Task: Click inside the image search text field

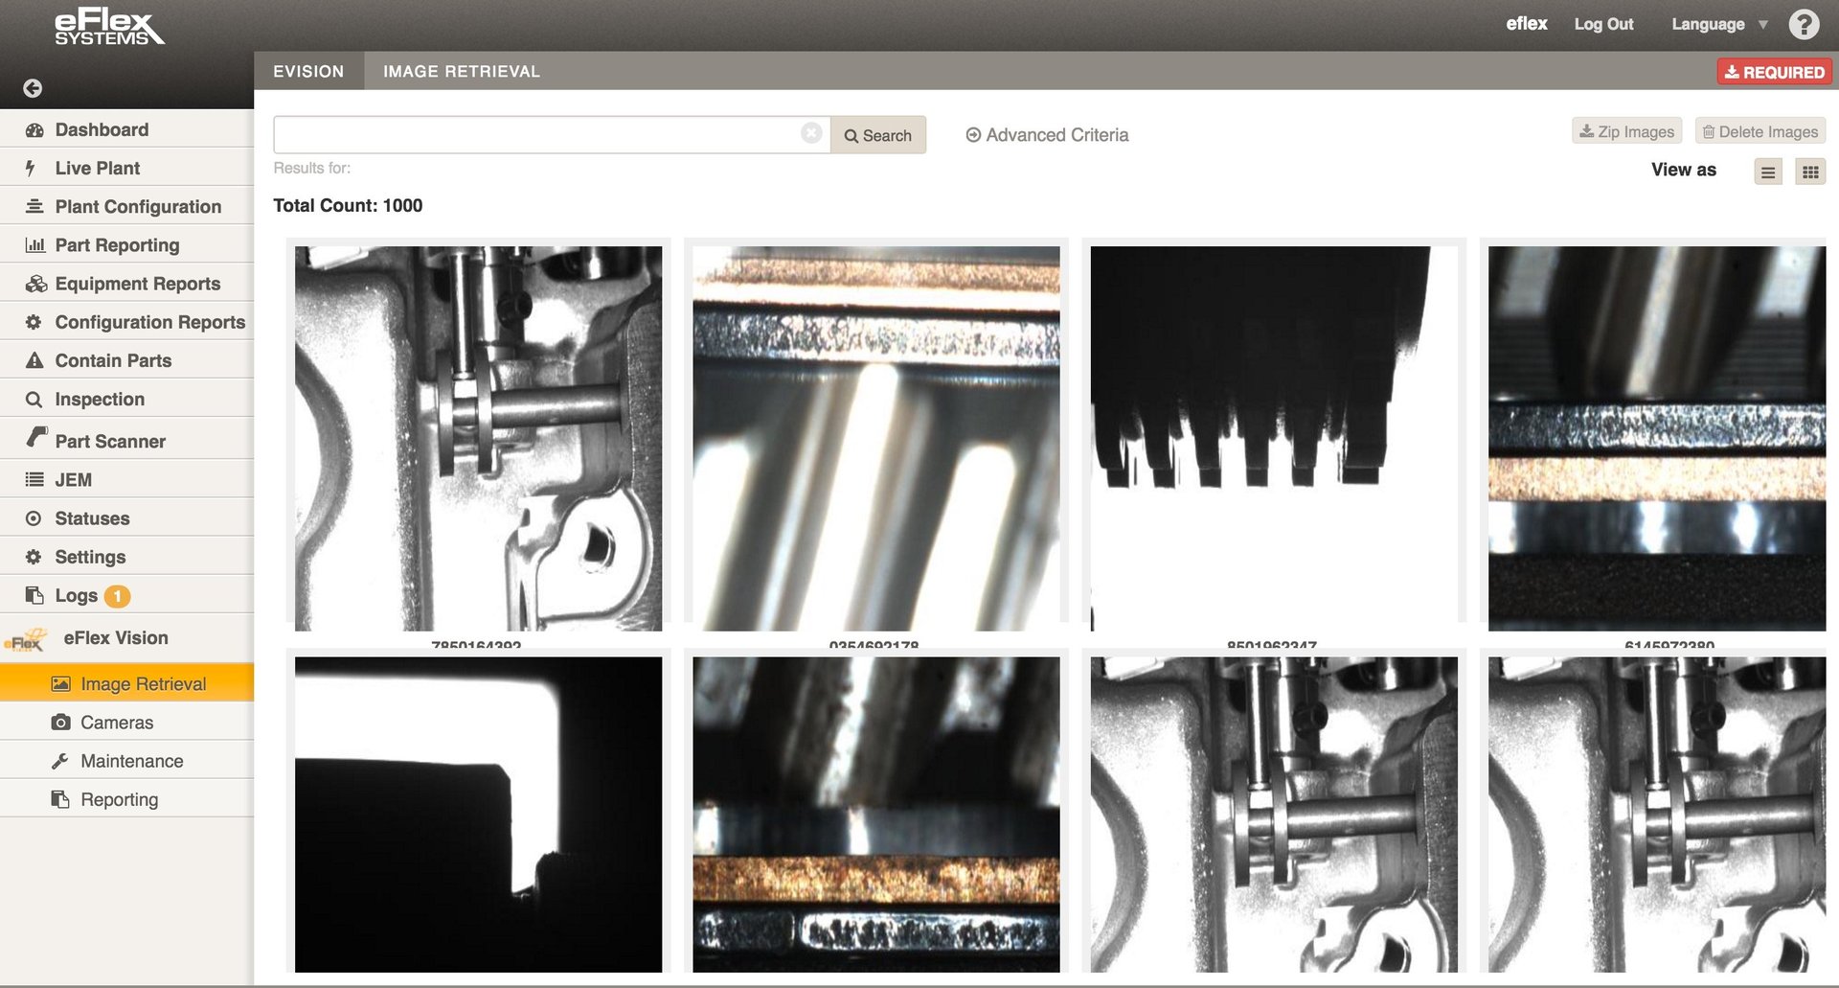Action: tap(536, 135)
